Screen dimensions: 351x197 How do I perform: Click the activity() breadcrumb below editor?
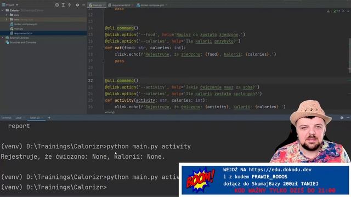tap(110, 112)
